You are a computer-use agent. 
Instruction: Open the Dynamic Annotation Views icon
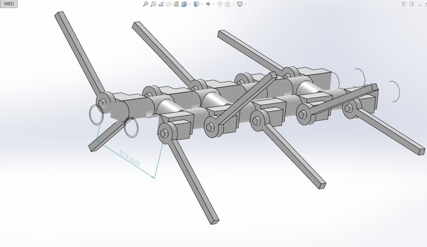pyautogui.click(x=176, y=4)
